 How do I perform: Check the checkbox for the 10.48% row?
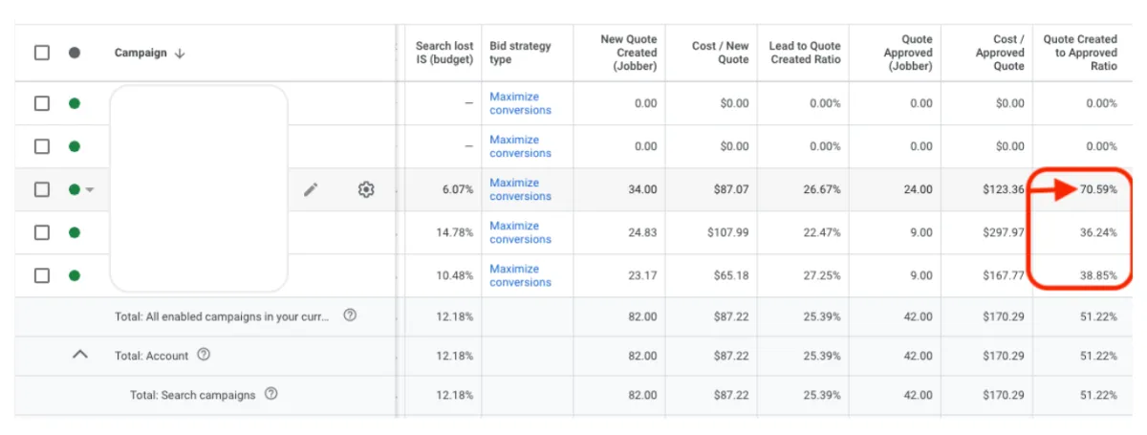(42, 275)
